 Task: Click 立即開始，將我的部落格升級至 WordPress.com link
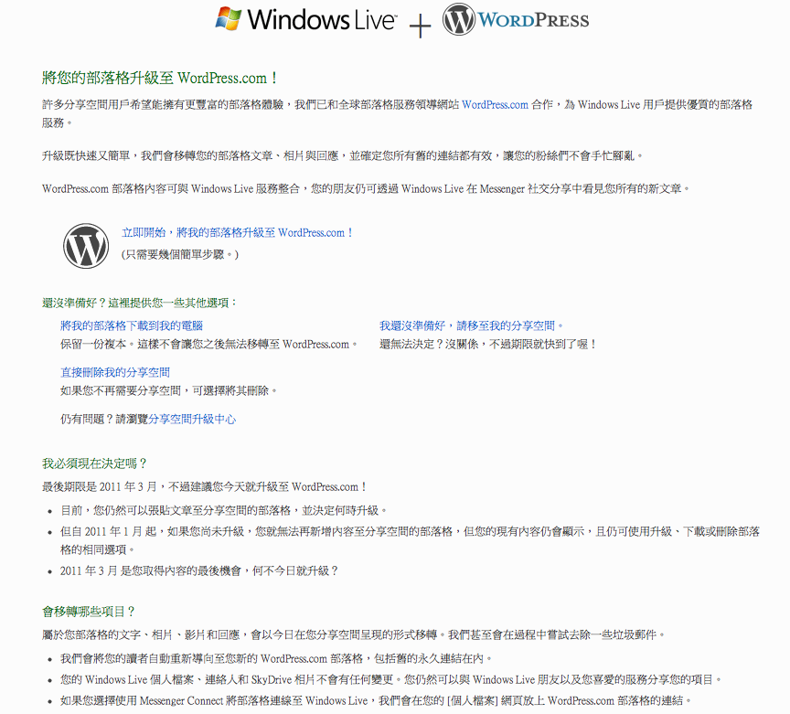(x=238, y=233)
